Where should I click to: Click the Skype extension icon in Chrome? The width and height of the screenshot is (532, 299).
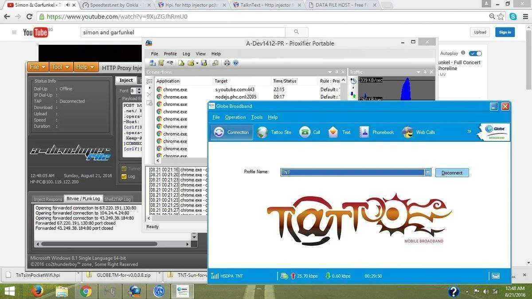(513, 16)
